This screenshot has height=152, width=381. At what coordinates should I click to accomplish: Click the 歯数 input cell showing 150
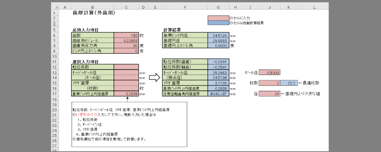(x=126, y=35)
